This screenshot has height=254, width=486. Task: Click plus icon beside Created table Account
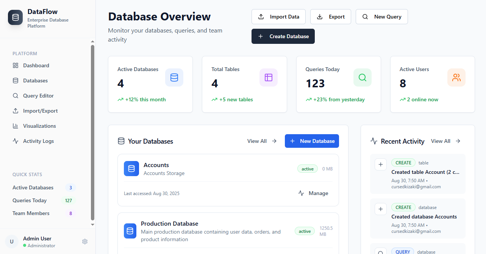tap(381, 164)
